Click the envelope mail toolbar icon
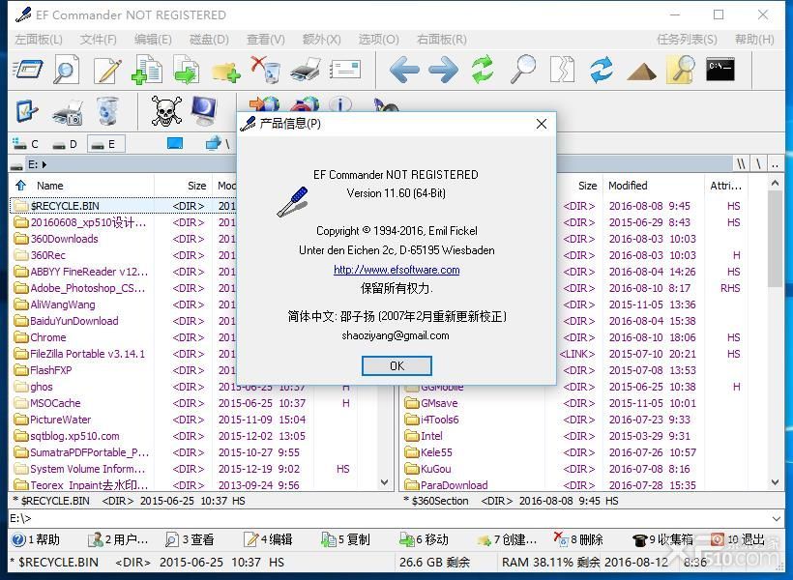Image resolution: width=793 pixels, height=580 pixels. tap(345, 70)
